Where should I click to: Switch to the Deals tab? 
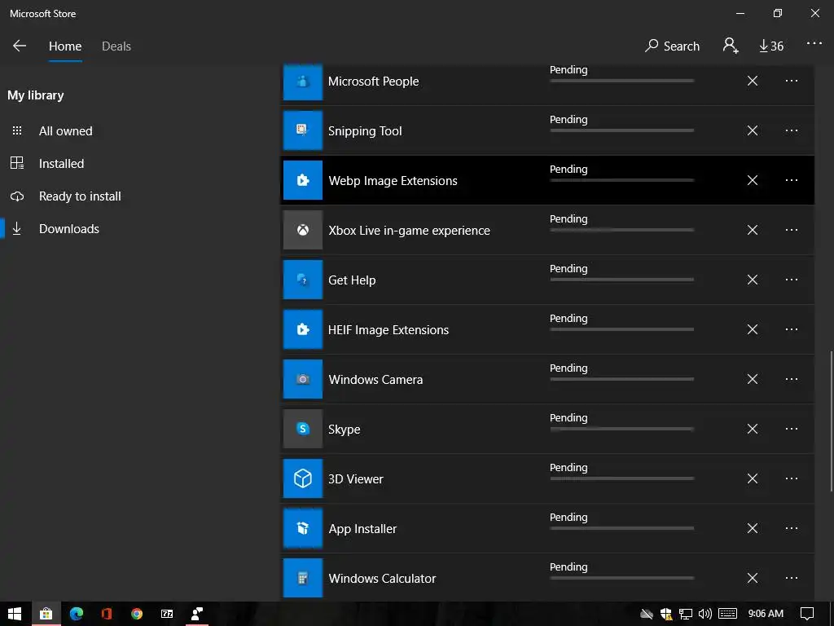coord(116,46)
